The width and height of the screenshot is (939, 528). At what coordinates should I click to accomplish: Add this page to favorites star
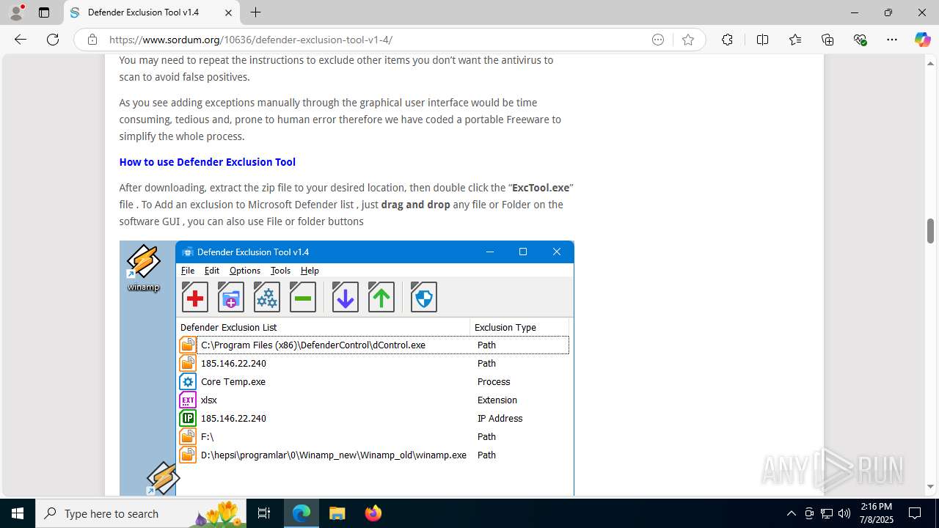click(687, 40)
